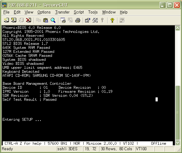The image size is (182, 153).
Task: Click the Print Screen toolbar icon
Action: [x=63, y=20]
